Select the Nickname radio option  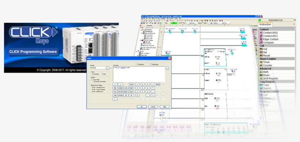(x=151, y=64)
